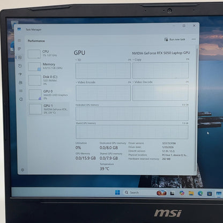Click the search highlight image in taskbar
Image resolution: width=223 pixels, height=223 pixels.
pos(161,193)
